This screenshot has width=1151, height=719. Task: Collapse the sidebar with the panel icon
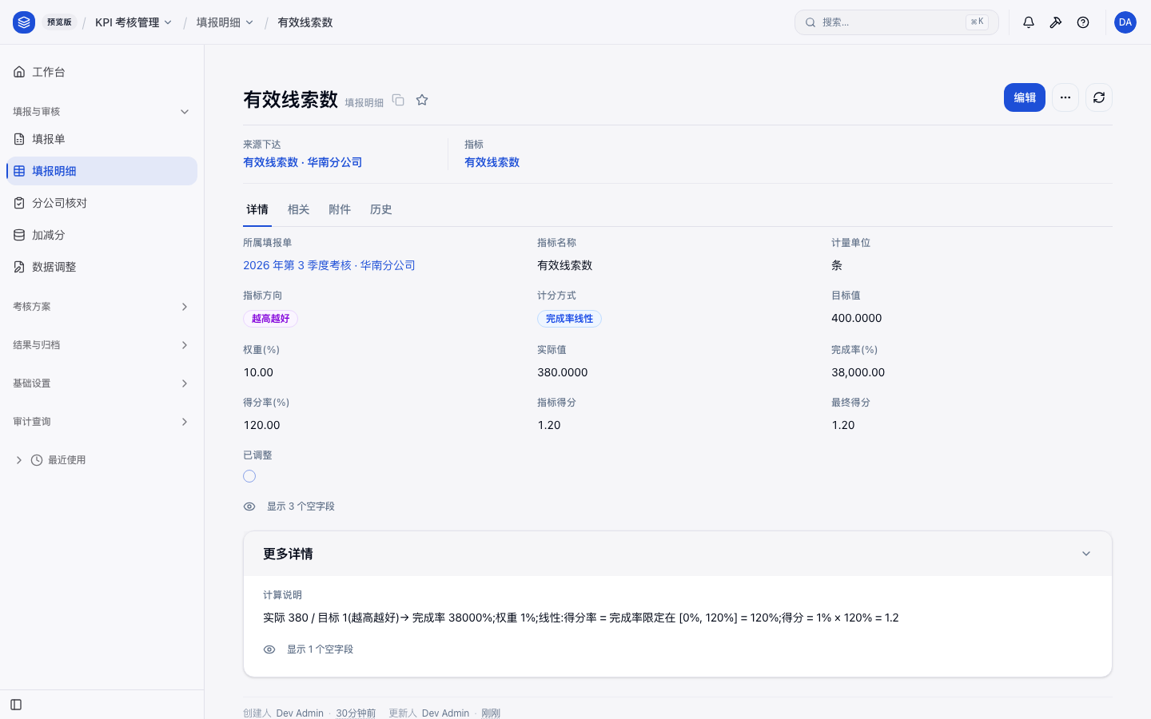click(16, 705)
